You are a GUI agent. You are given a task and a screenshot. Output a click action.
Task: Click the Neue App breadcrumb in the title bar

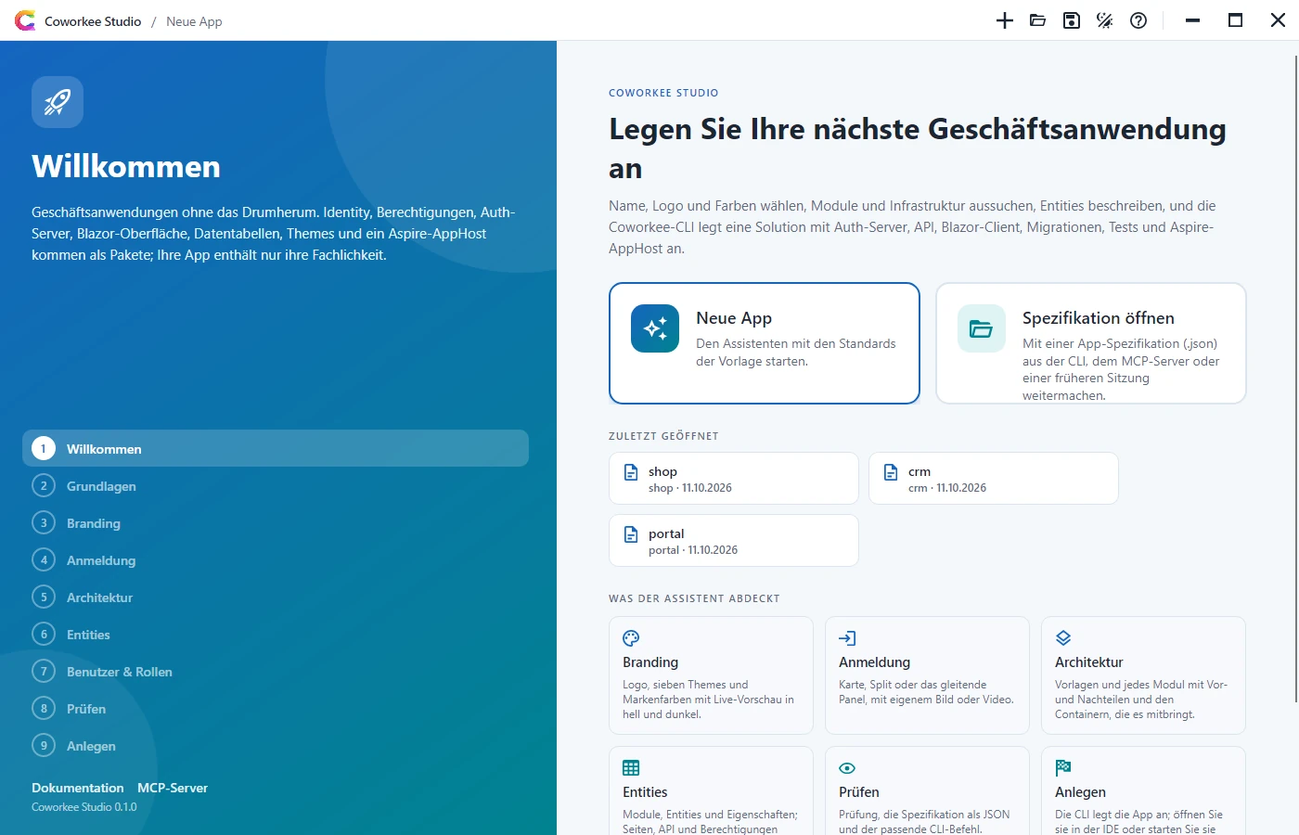[194, 21]
